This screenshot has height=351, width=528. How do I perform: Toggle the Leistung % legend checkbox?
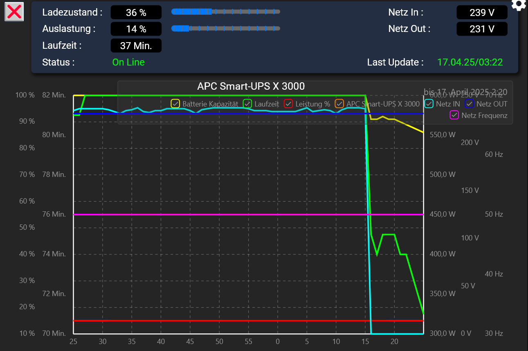click(x=288, y=104)
